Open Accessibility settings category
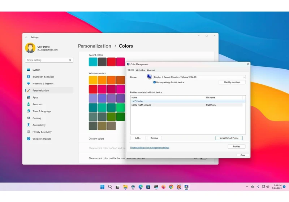 point(49,125)
